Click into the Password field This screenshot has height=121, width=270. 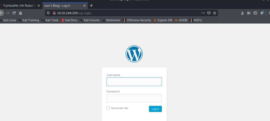(x=134, y=98)
